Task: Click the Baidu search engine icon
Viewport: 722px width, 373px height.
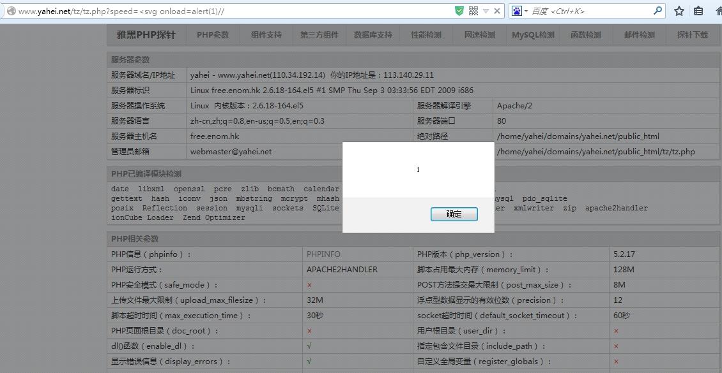Action: coord(518,10)
